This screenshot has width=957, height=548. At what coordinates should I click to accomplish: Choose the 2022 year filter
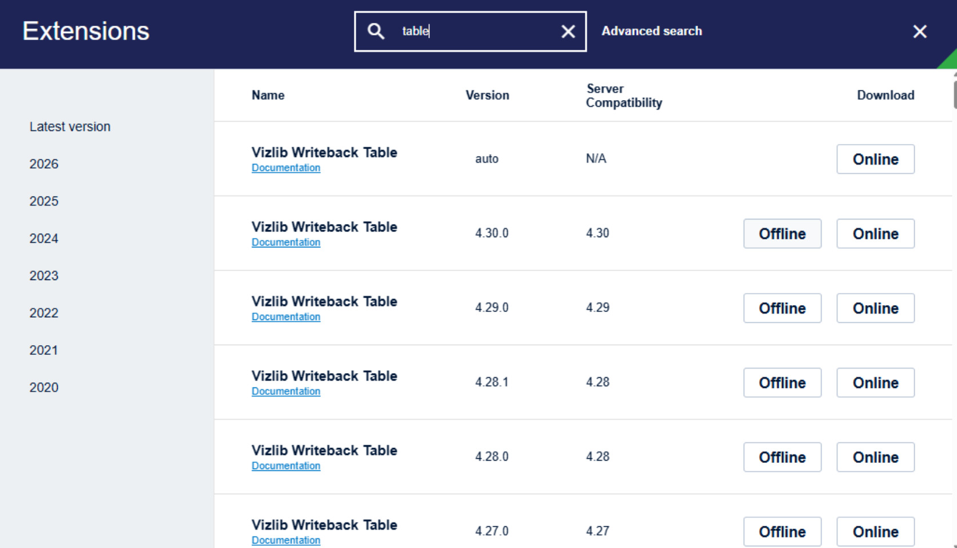pos(44,313)
